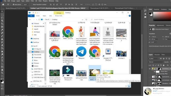Screen dimensions: 171x96
Task: Hide the top Stylishhdwallpapers layer
Action: 150,69
